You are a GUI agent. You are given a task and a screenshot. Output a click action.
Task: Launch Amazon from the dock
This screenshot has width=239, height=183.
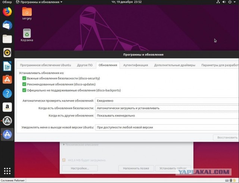[7, 107]
